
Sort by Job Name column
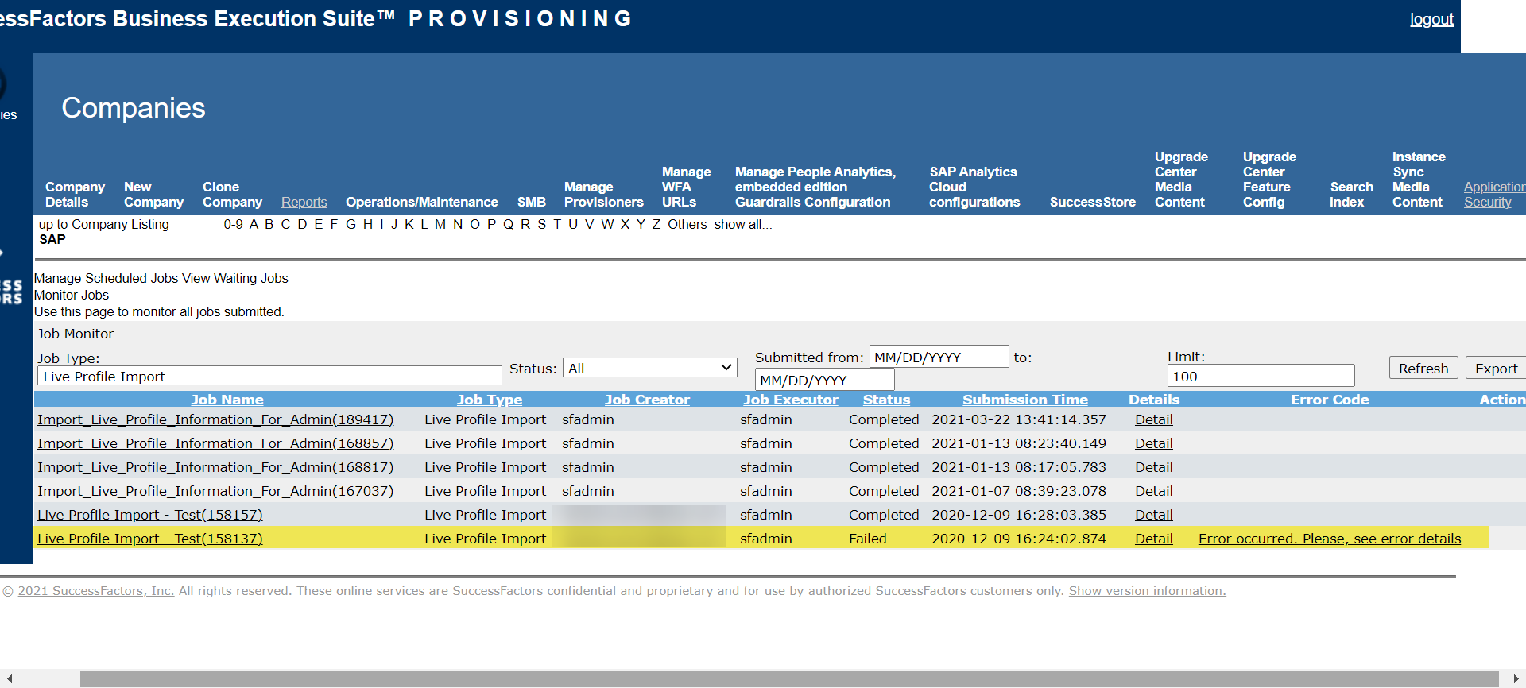(x=227, y=400)
